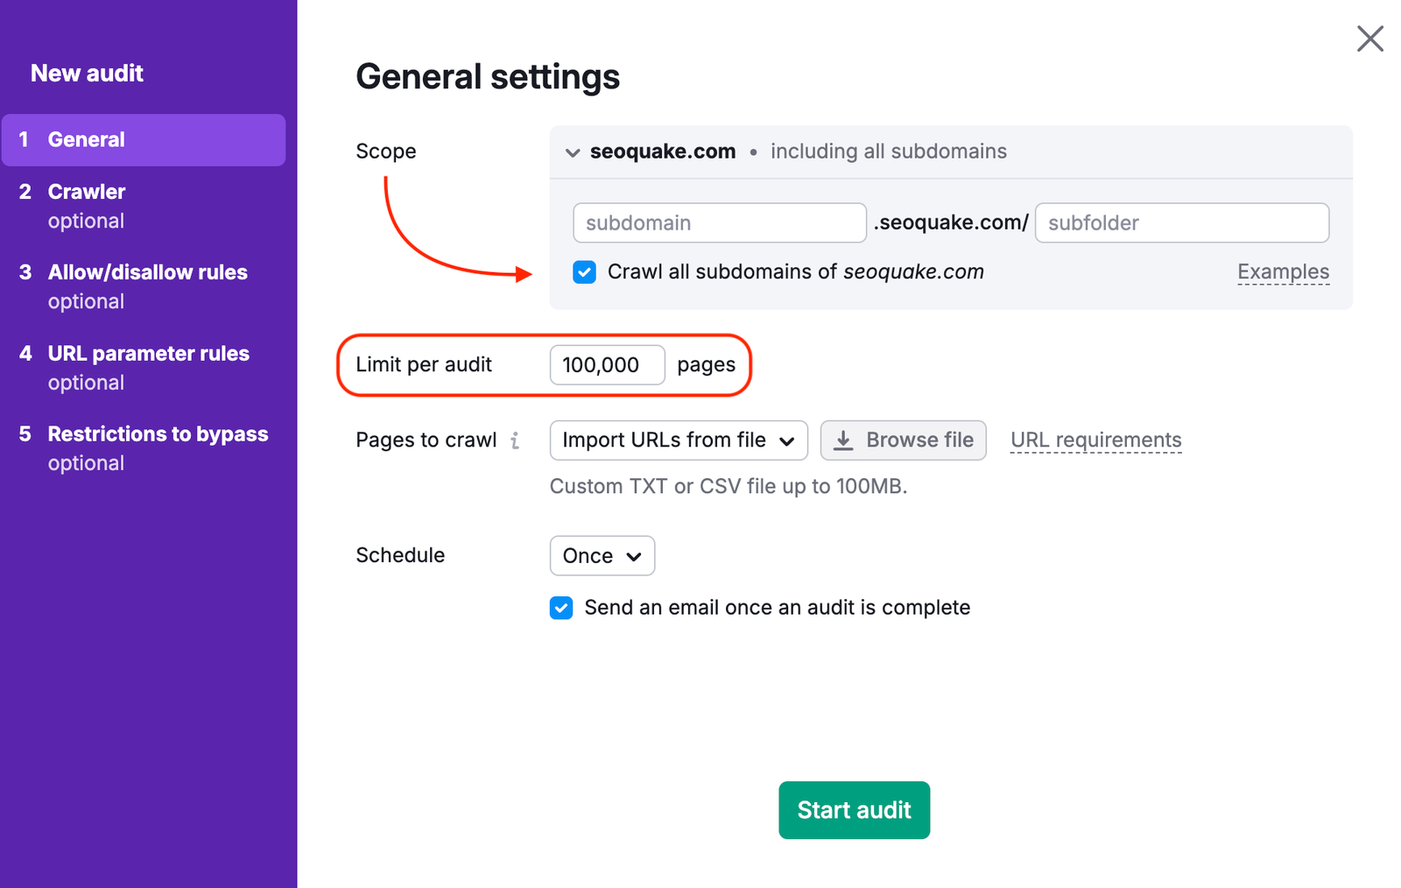Open the Allow/disallow rules step
The width and height of the screenshot is (1401, 888).
pyautogui.click(x=147, y=272)
